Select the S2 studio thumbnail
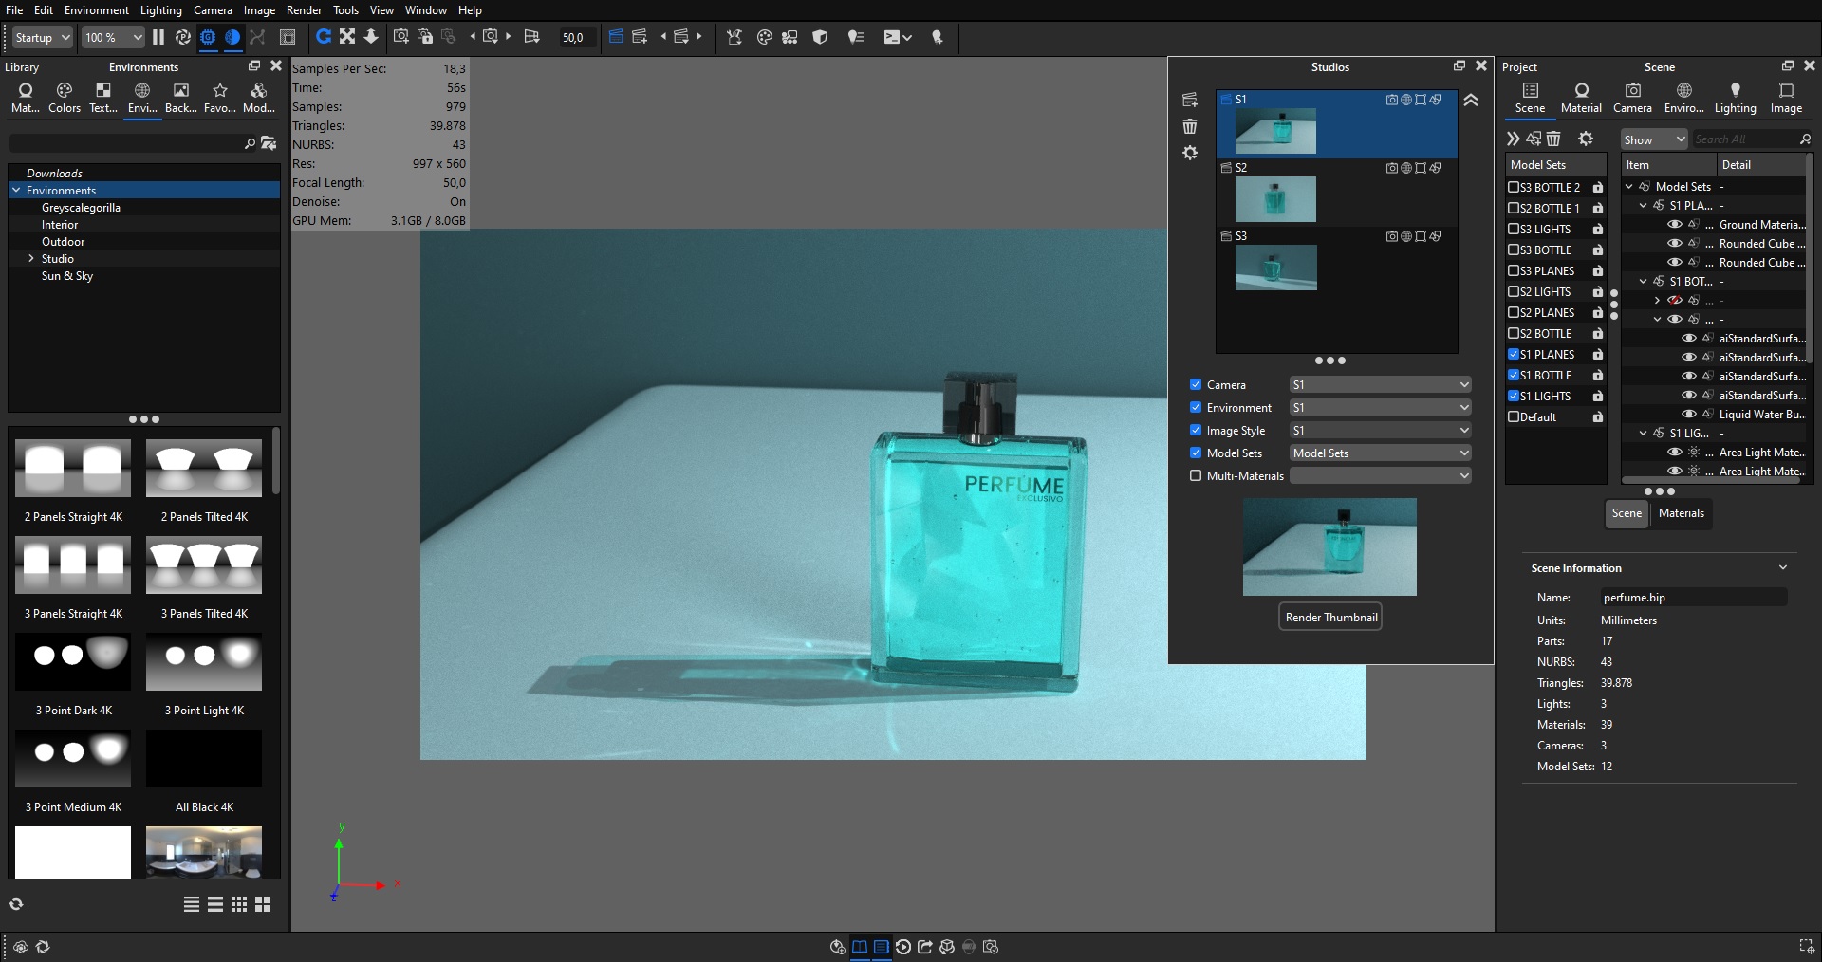The height and width of the screenshot is (962, 1822). point(1275,198)
